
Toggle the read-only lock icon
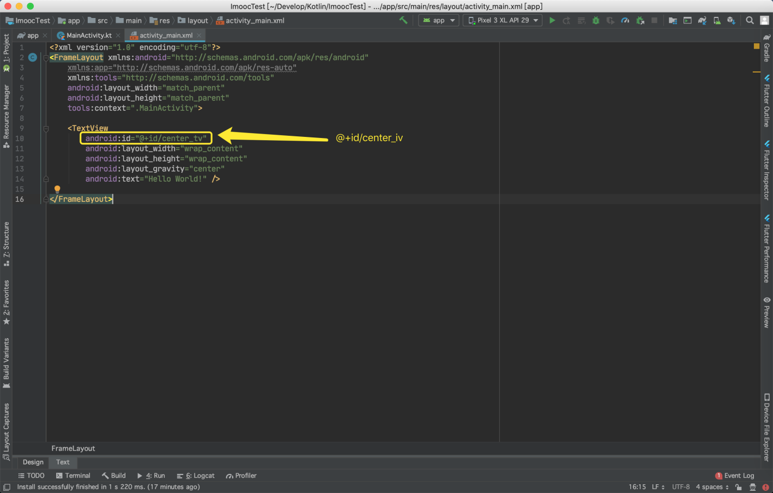pos(738,487)
